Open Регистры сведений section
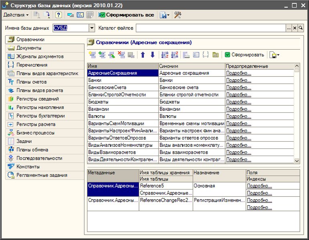 [45, 99]
